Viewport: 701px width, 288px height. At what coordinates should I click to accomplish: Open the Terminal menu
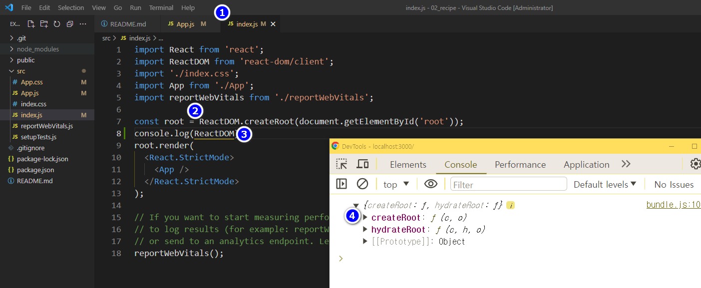click(x=161, y=7)
